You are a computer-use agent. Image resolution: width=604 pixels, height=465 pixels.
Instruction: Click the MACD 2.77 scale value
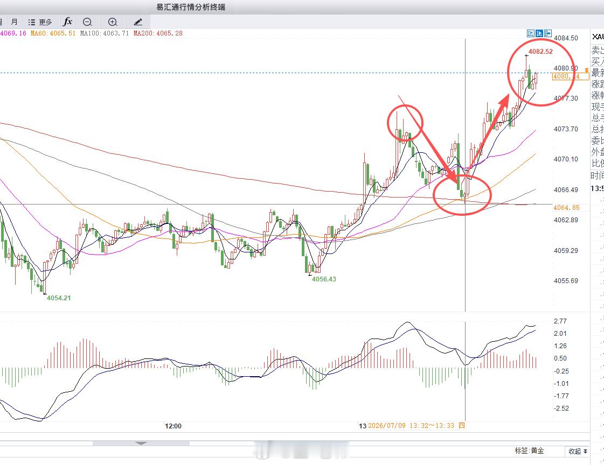pyautogui.click(x=560, y=321)
